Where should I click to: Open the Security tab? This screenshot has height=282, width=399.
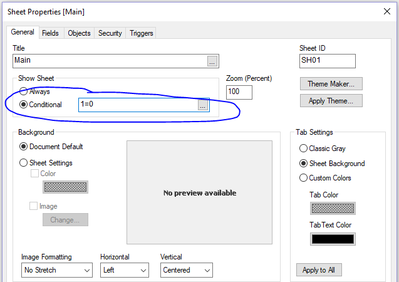[x=110, y=33]
